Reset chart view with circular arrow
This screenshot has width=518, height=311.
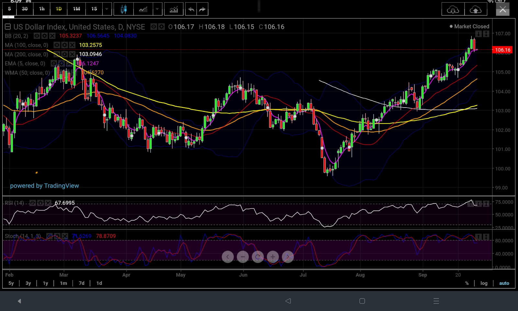258,257
